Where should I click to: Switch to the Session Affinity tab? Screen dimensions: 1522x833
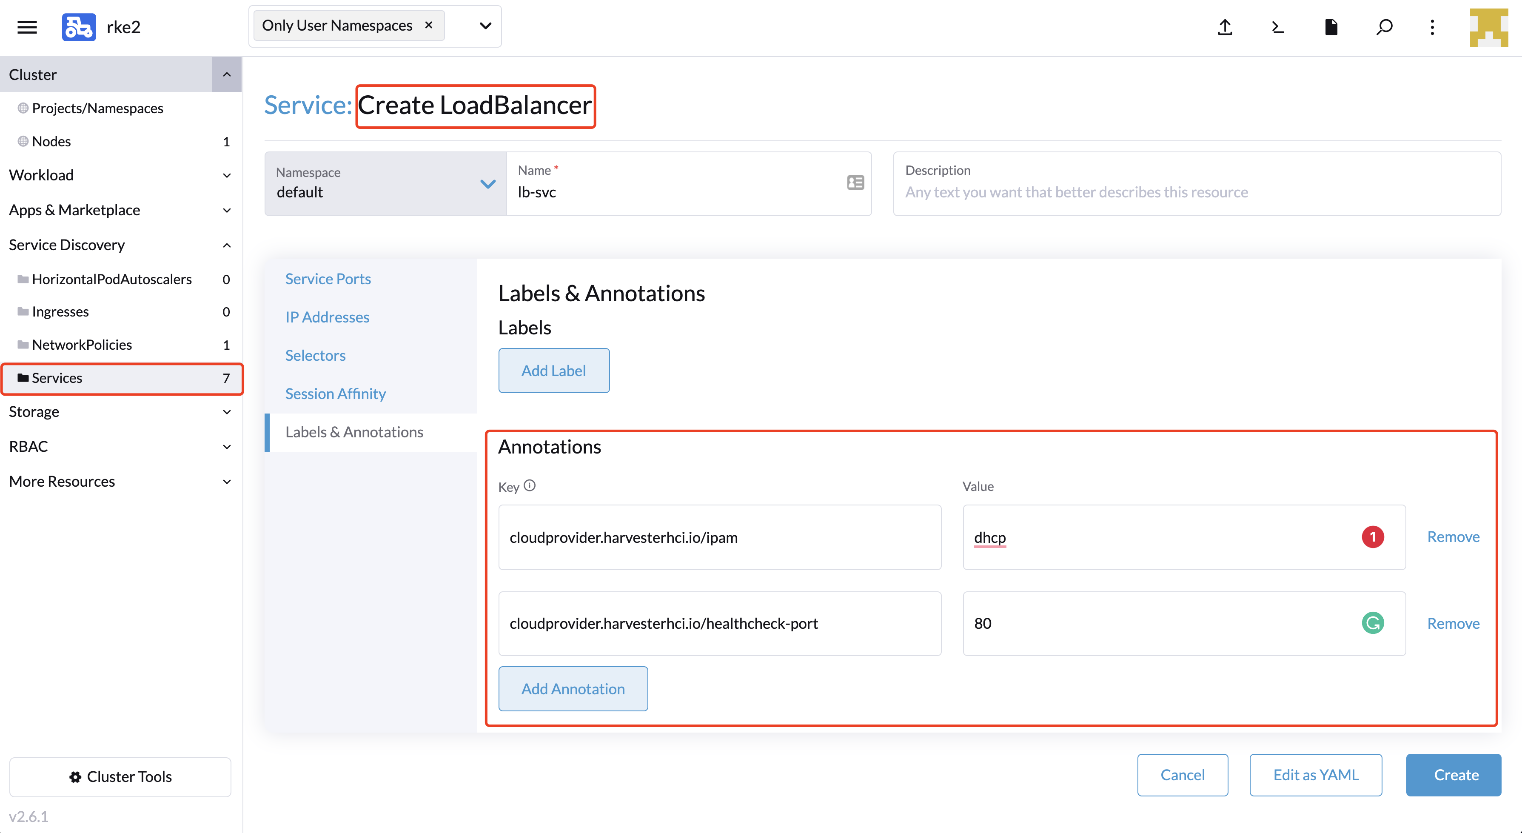336,394
